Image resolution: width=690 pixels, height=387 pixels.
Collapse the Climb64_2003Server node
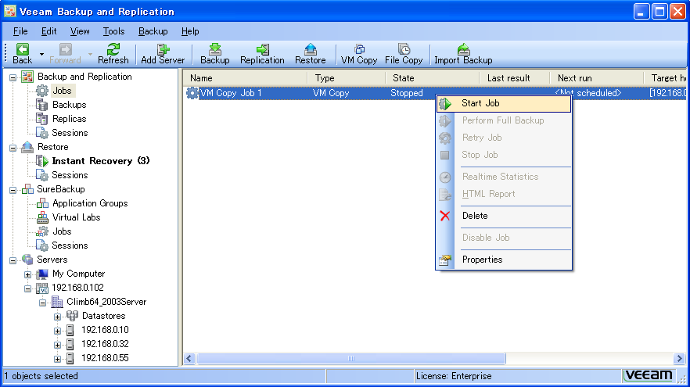coord(43,303)
